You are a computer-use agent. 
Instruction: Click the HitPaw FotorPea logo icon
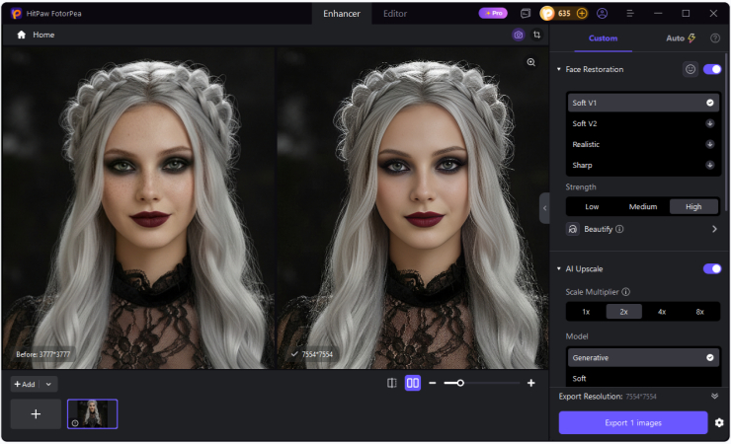pyautogui.click(x=16, y=14)
